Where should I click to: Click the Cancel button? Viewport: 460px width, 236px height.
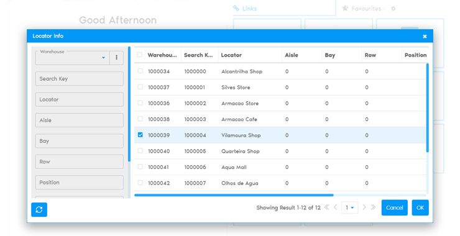[x=395, y=207]
